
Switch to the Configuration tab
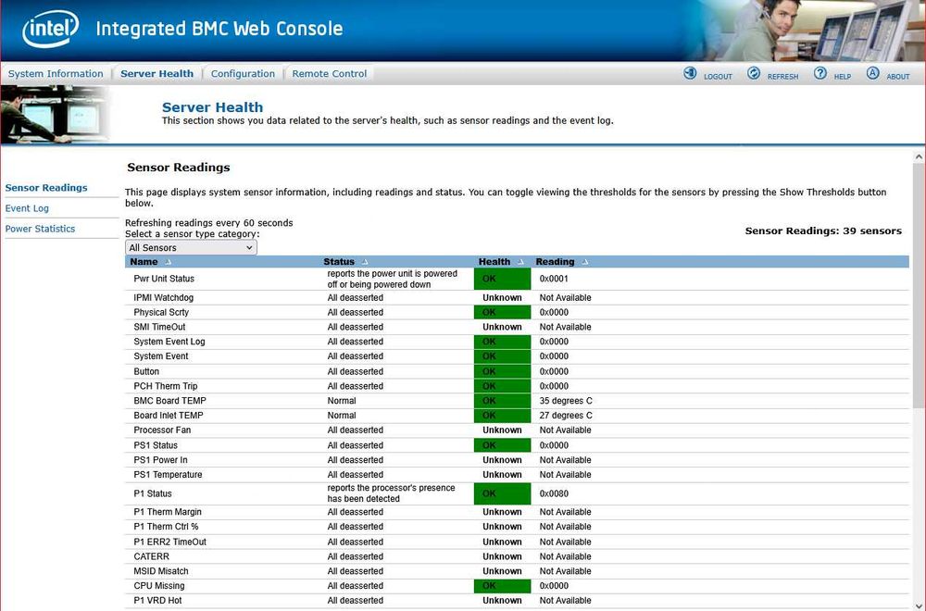243,74
